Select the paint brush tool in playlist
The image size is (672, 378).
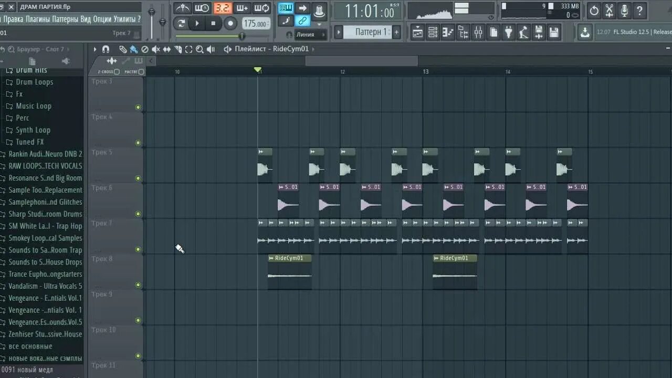pos(133,49)
